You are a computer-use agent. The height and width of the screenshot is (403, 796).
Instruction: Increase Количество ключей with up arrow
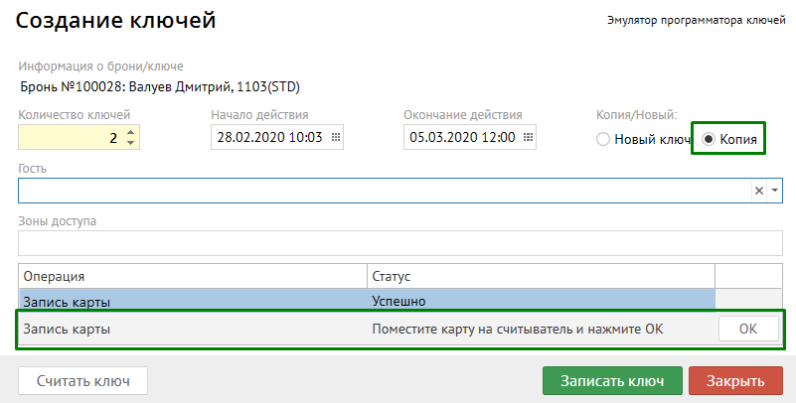click(x=130, y=131)
